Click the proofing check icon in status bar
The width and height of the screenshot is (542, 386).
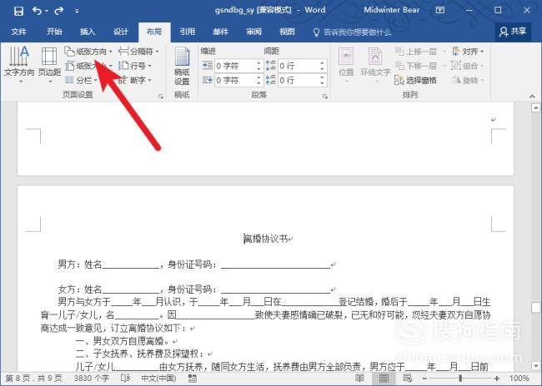coord(125,379)
